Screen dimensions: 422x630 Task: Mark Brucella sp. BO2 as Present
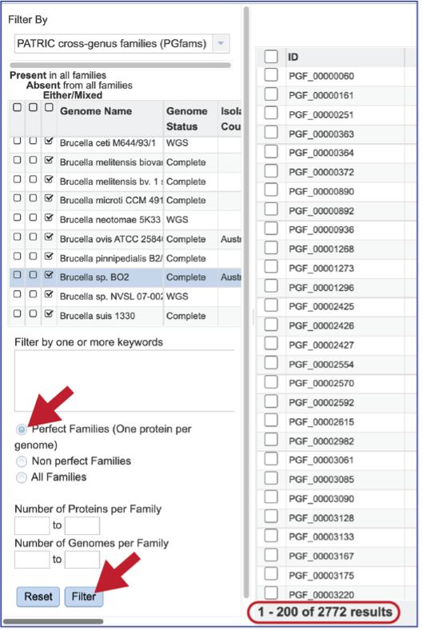(x=18, y=275)
